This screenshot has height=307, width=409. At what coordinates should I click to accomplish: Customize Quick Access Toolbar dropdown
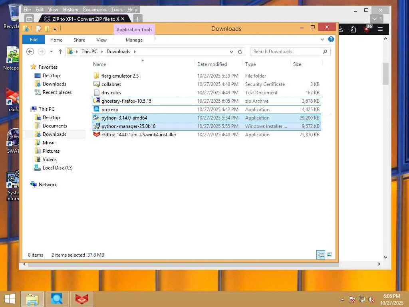(55, 29)
